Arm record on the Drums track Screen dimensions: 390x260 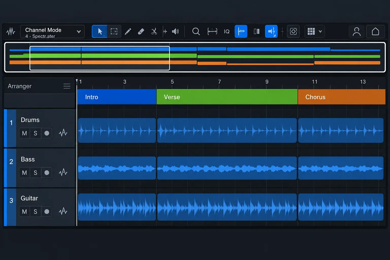(47, 133)
